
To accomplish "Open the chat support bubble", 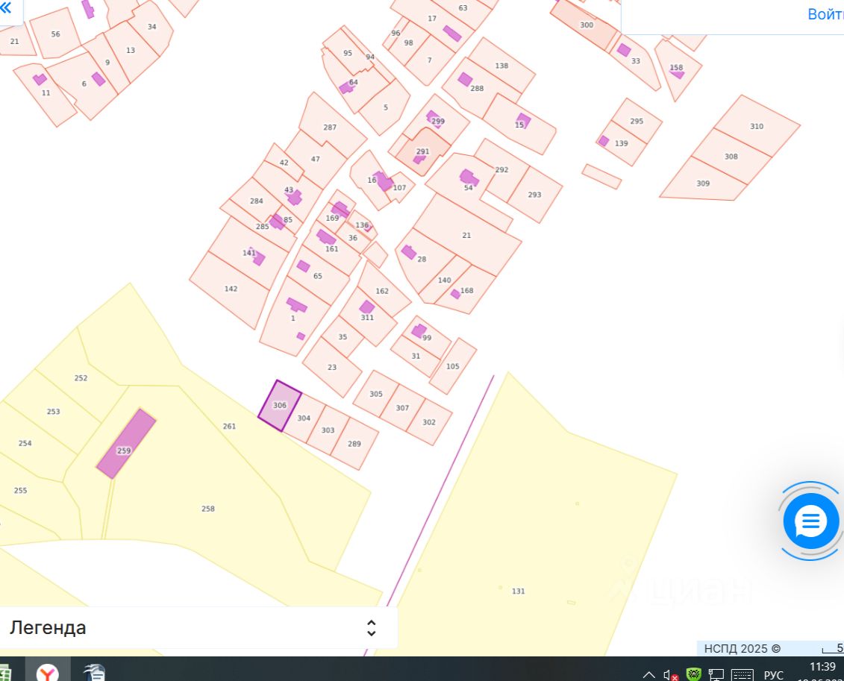I will click(x=810, y=521).
